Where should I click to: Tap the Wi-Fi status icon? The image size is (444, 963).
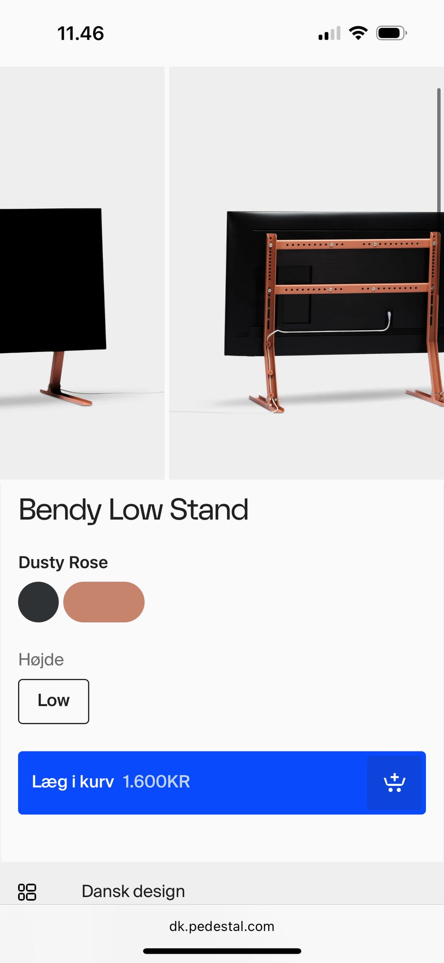click(358, 33)
